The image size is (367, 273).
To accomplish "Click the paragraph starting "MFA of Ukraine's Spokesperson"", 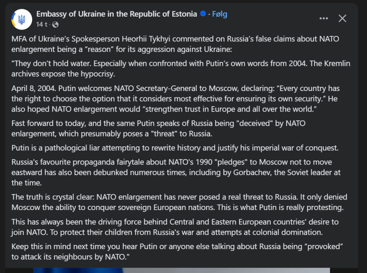I will pos(175,44).
